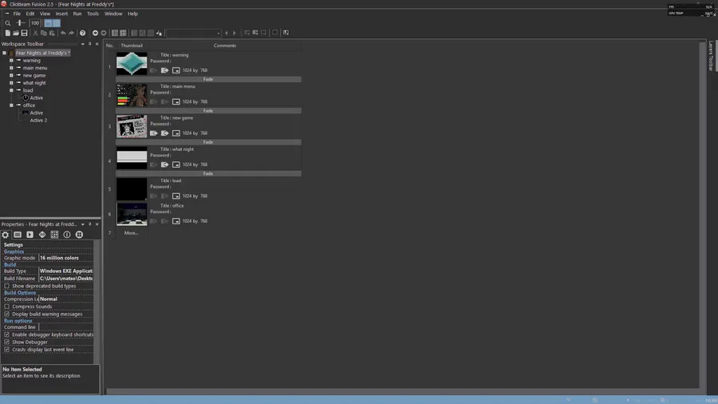Click fade-out transition icon for warning frame

tap(164, 70)
